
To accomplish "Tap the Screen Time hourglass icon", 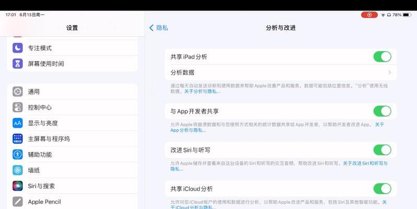I will [18, 64].
